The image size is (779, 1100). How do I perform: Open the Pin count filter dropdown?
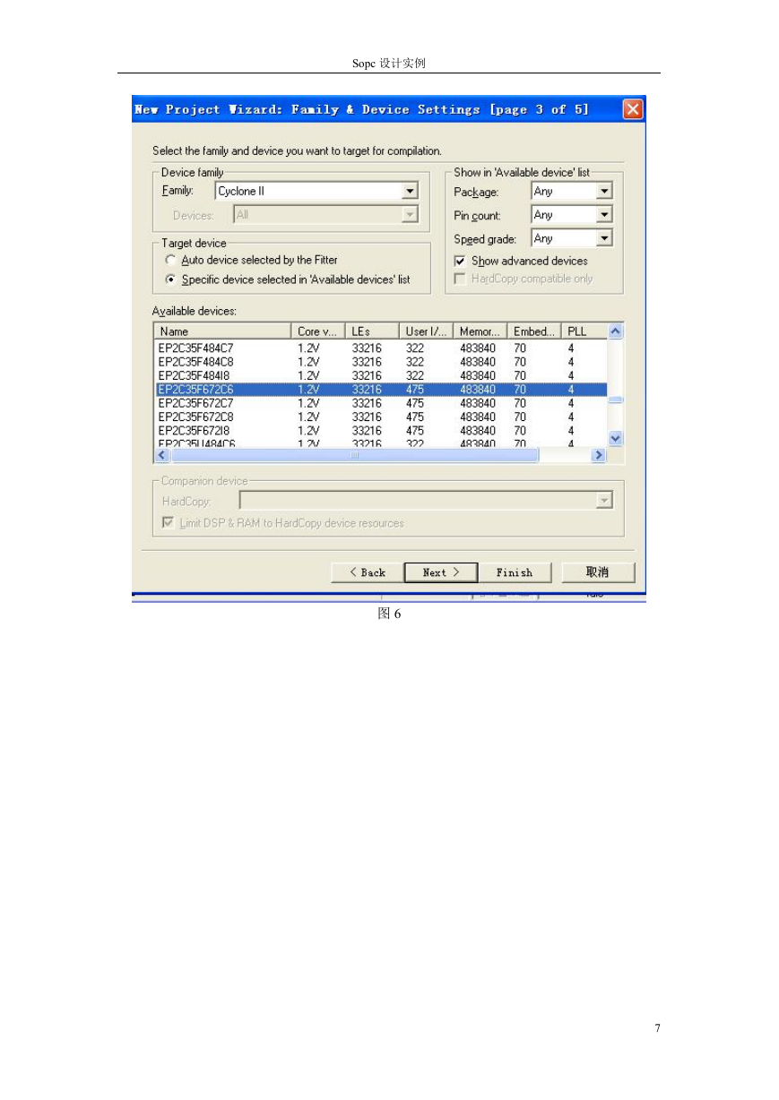[604, 215]
